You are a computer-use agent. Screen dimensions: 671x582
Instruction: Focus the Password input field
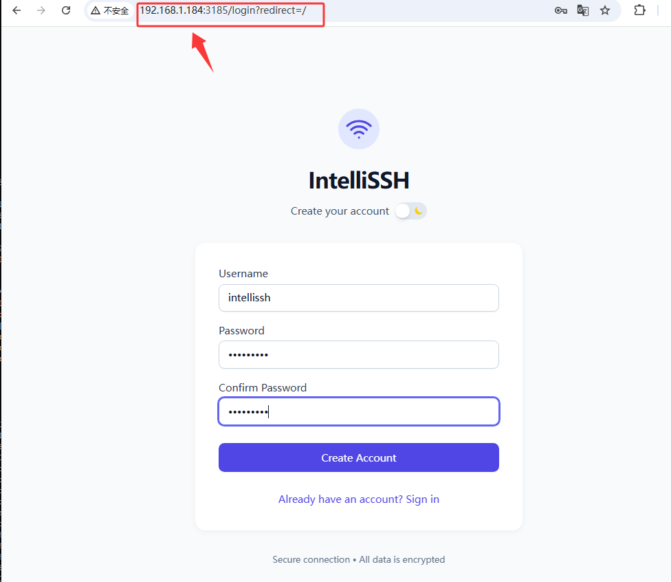359,354
